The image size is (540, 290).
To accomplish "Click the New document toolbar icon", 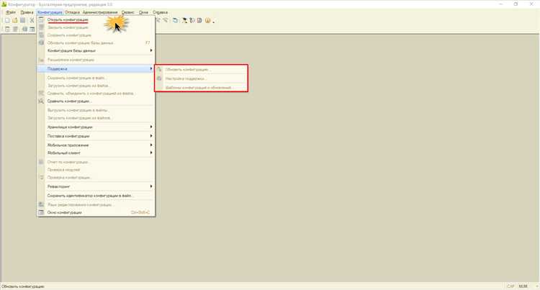I will coord(7,21).
